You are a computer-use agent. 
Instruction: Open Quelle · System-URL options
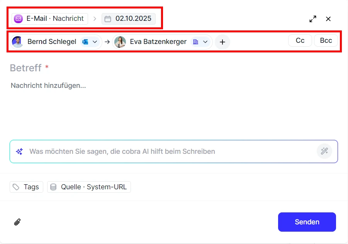[x=89, y=187]
